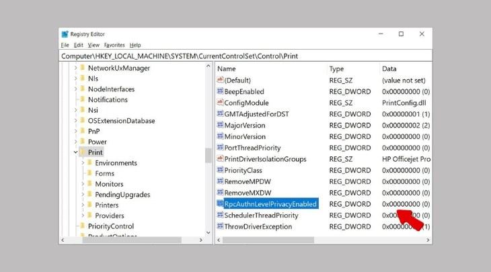Open the File menu
Image resolution: width=491 pixels, height=272 pixels.
[65, 45]
